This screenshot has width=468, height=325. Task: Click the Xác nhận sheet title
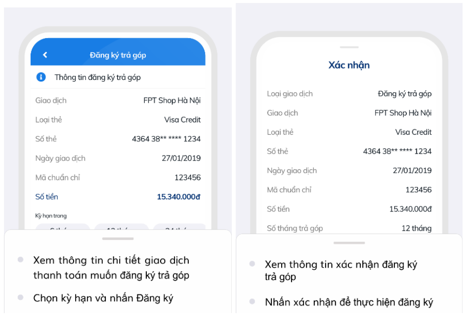pyautogui.click(x=349, y=65)
